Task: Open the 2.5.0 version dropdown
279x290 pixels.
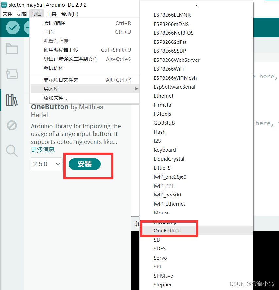Action: click(x=47, y=164)
